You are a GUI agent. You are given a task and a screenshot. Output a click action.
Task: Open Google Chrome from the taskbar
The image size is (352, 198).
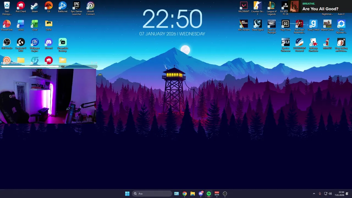click(185, 194)
